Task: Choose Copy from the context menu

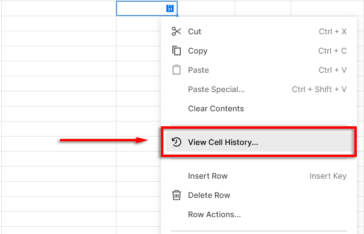Action: click(259, 51)
